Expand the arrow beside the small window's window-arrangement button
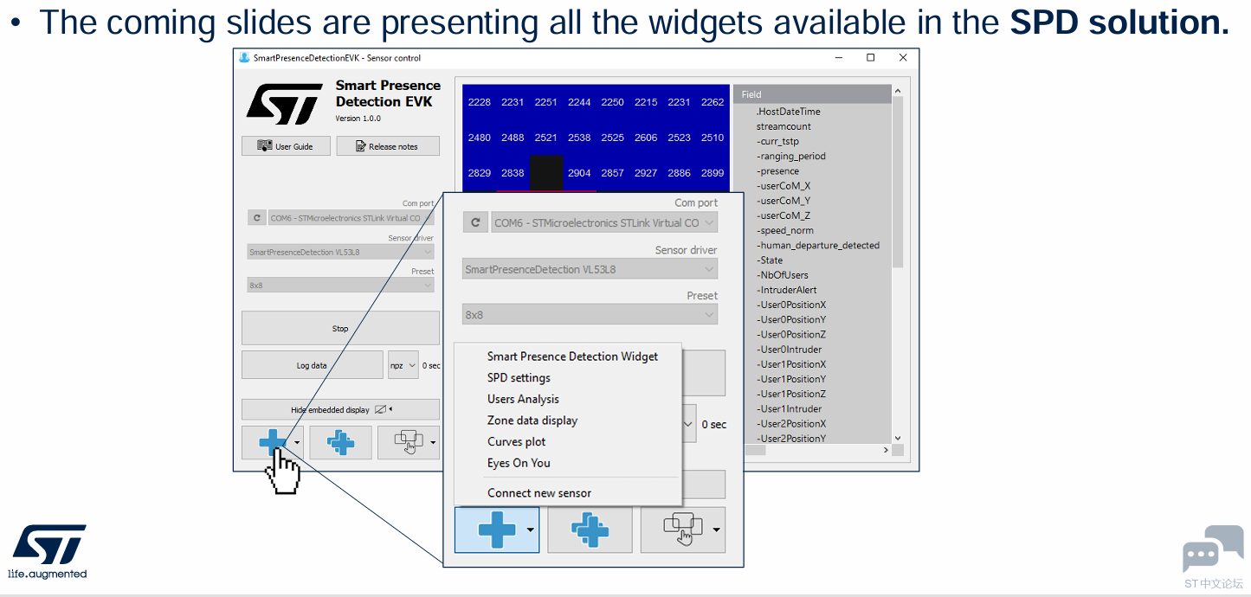The image size is (1251, 597). click(x=433, y=442)
